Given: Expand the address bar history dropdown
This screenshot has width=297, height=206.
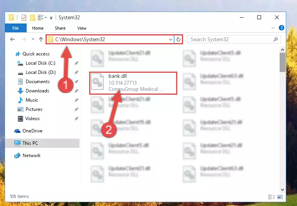Looking at the screenshot, I should pos(170,39).
